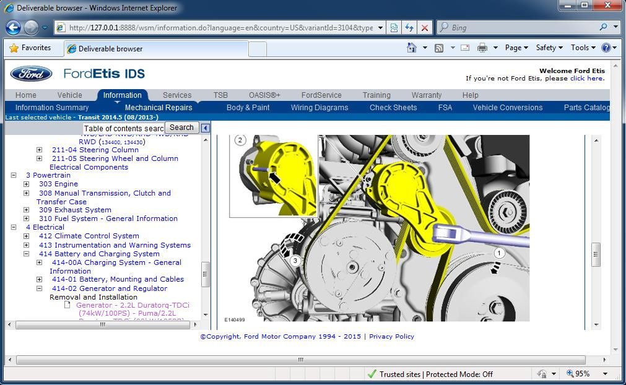Open the OASIS®+ tab
The width and height of the screenshot is (626, 385).
tap(264, 95)
